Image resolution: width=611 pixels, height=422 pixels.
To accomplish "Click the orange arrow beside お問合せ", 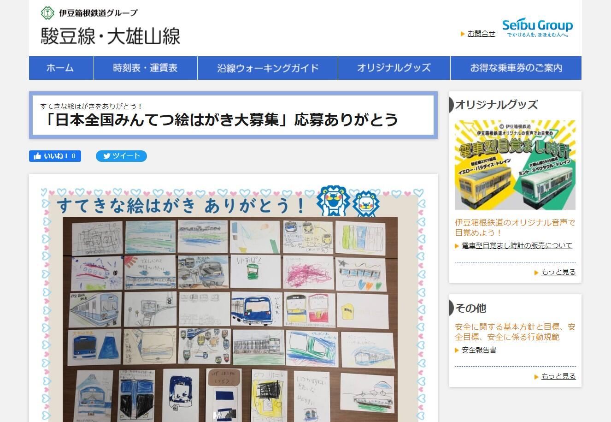I will tap(463, 34).
